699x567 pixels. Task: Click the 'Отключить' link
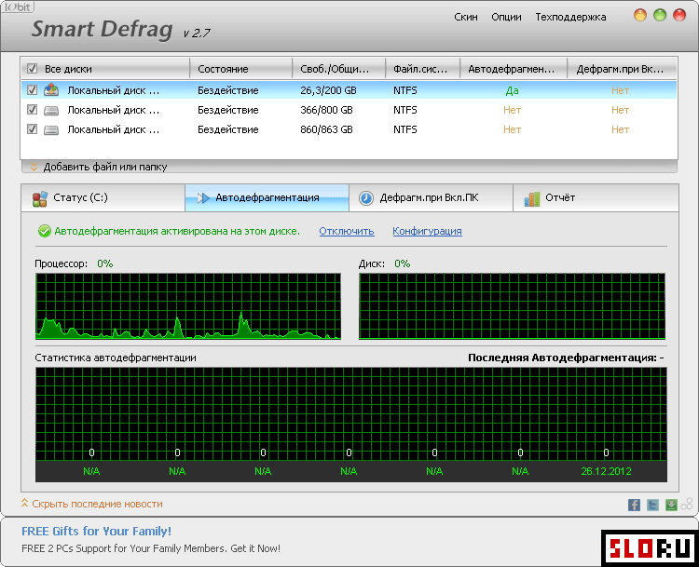(x=347, y=231)
